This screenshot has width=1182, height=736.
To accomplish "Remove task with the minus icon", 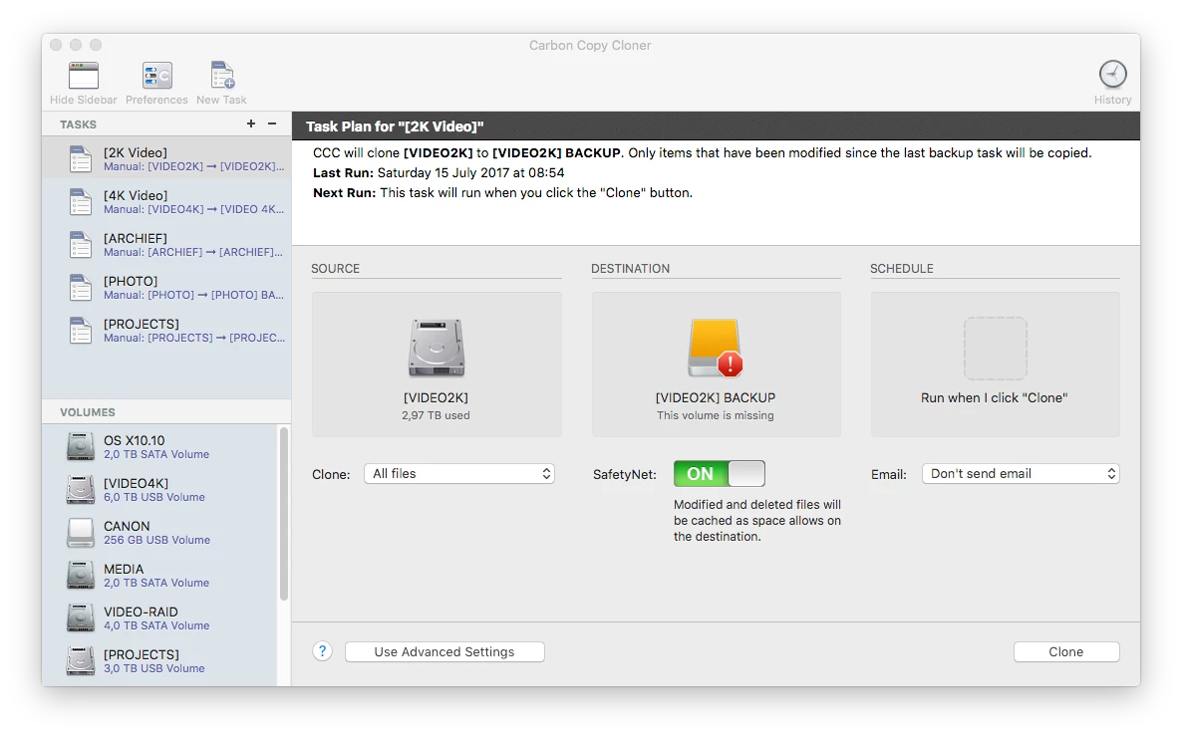I will 272,123.
